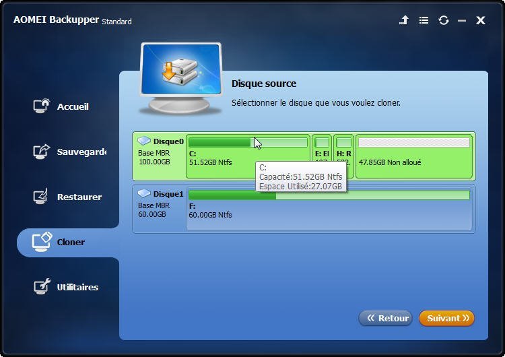Click the 'AOMEI Backupper' title text
This screenshot has width=505, height=357.
(x=56, y=20)
